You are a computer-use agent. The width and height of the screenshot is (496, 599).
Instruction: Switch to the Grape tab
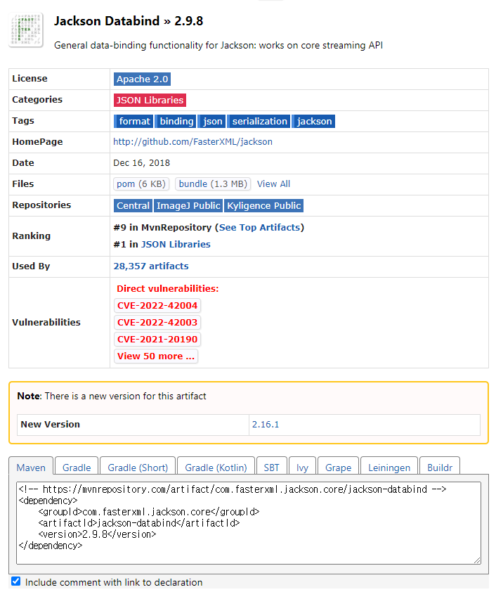click(x=338, y=468)
